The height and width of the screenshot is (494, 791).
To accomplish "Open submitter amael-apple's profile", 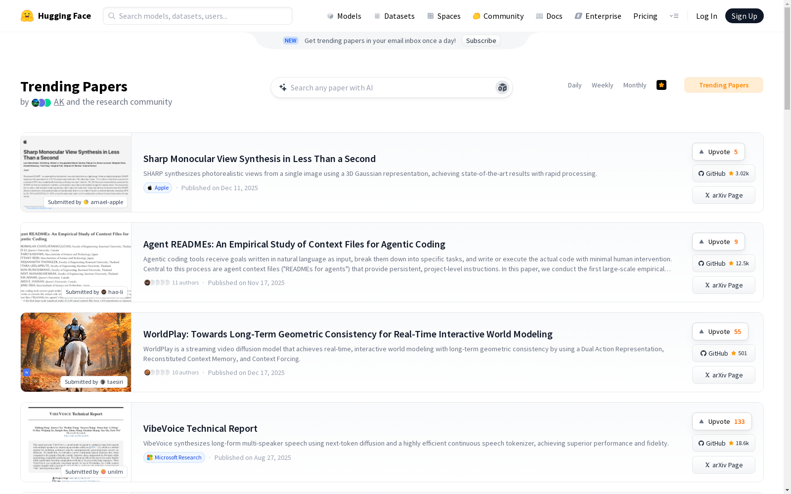I will (x=86, y=202).
